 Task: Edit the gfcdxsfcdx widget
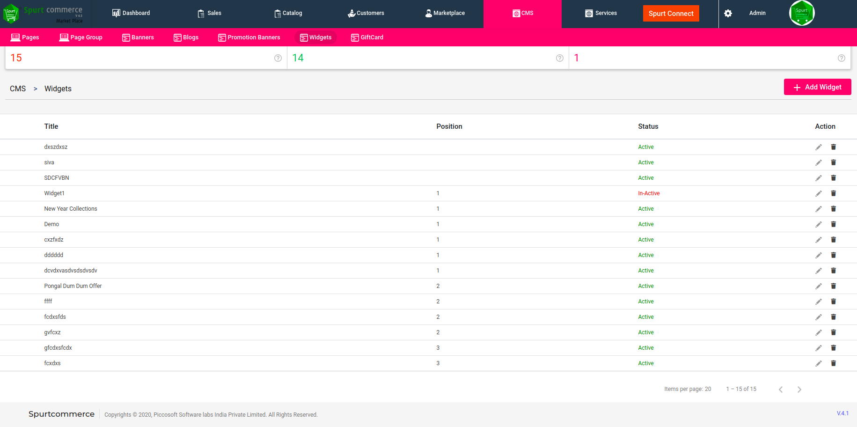click(x=818, y=348)
